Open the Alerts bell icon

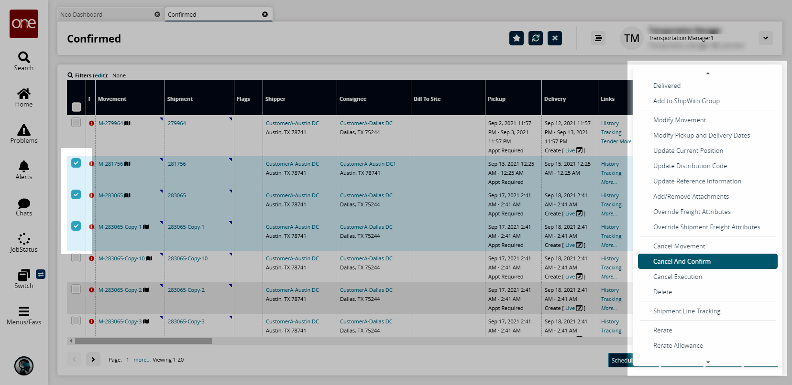click(24, 166)
